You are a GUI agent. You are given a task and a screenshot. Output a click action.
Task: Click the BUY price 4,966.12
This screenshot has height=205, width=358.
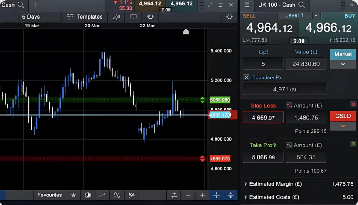(328, 28)
